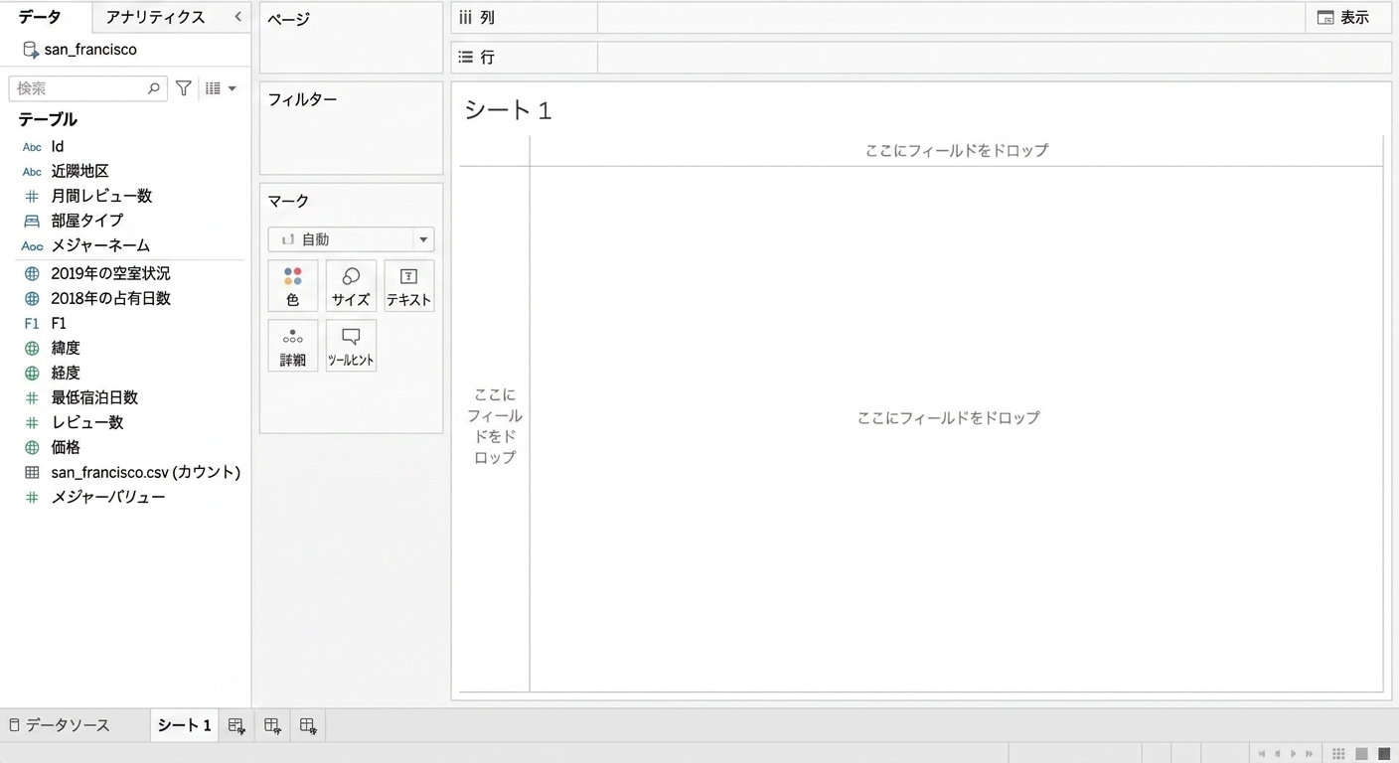The image size is (1399, 763).
Task: Click the テキスト marks button
Action: click(x=408, y=286)
